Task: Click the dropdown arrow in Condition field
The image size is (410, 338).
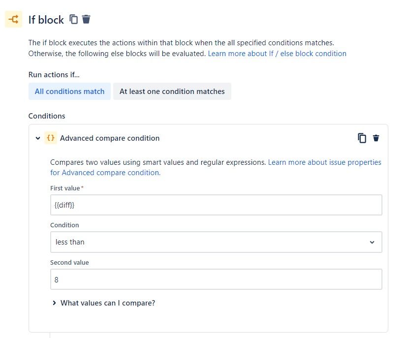Action: pyautogui.click(x=372, y=243)
